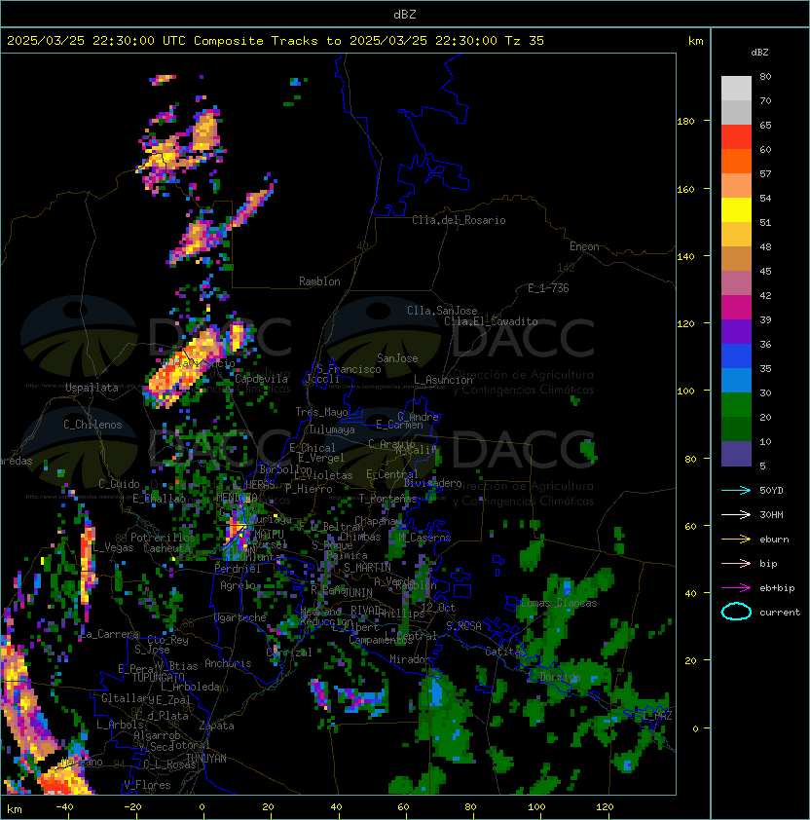Click the Ugarteche map label
810x820 pixels.
pos(240,617)
